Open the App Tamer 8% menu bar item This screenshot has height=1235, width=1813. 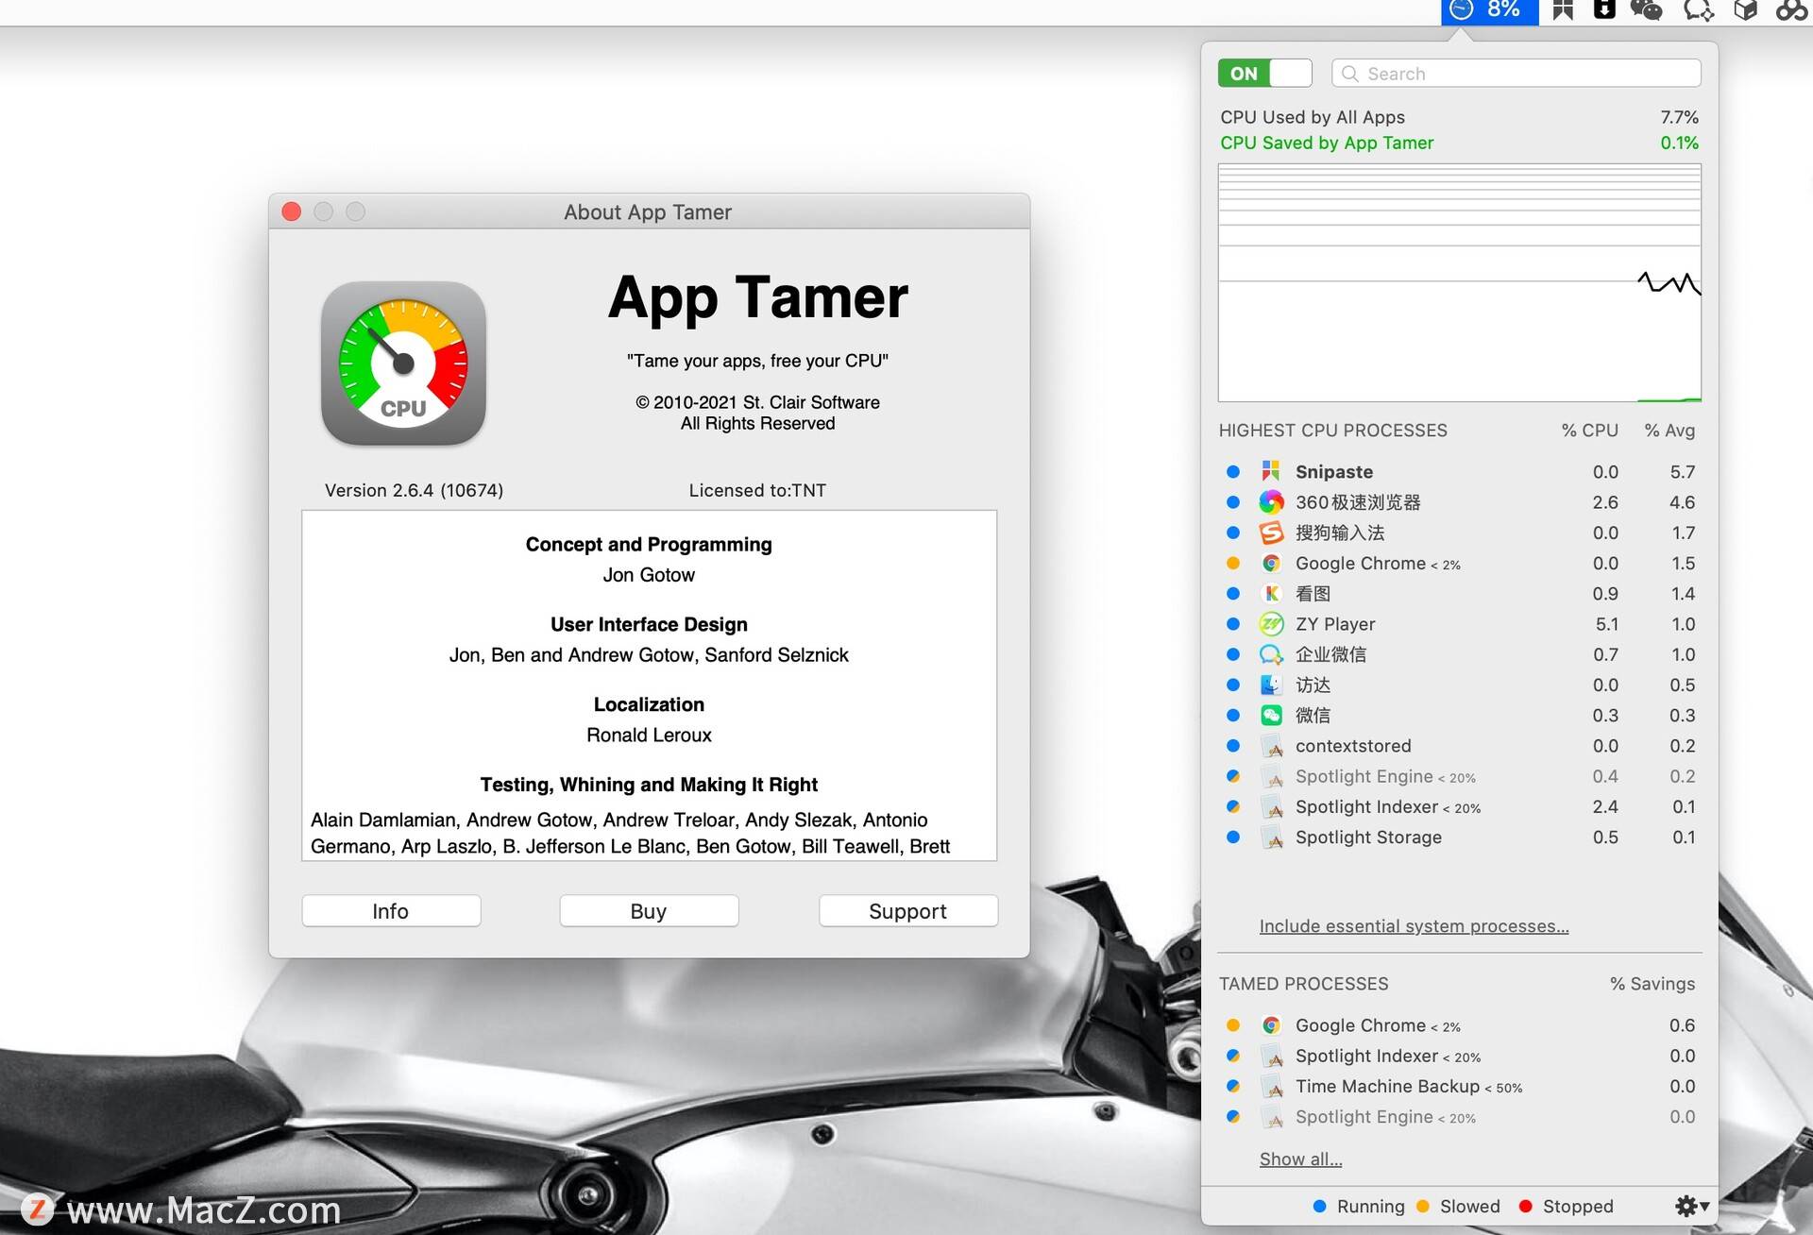pyautogui.click(x=1489, y=11)
